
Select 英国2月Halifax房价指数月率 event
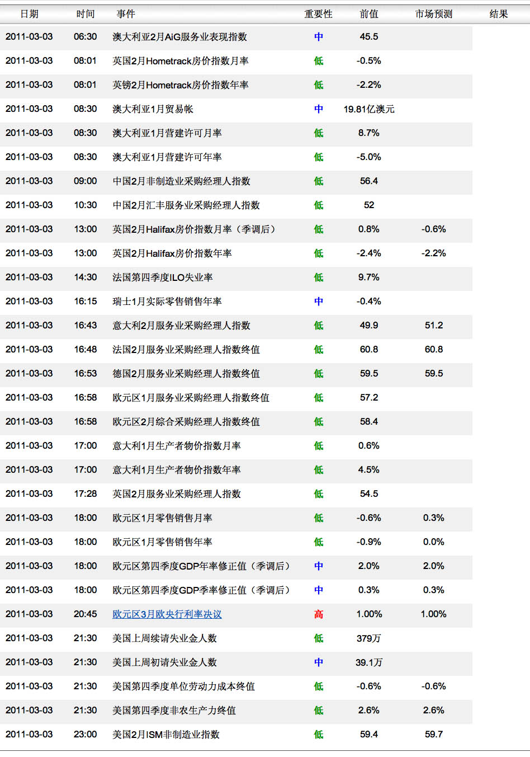[195, 229]
